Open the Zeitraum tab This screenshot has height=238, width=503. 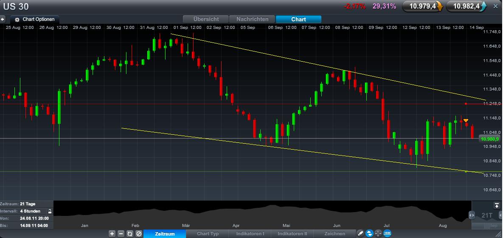165,234
